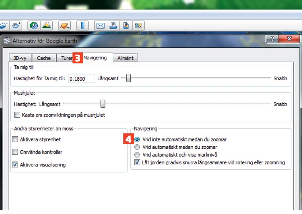Click the Email envelope icon

(100, 26)
